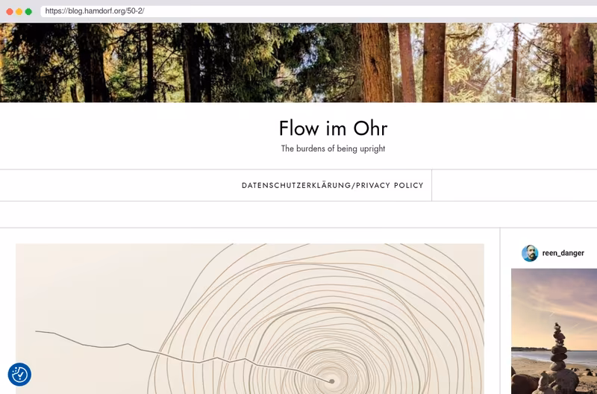Click the forest header banner image

298,63
